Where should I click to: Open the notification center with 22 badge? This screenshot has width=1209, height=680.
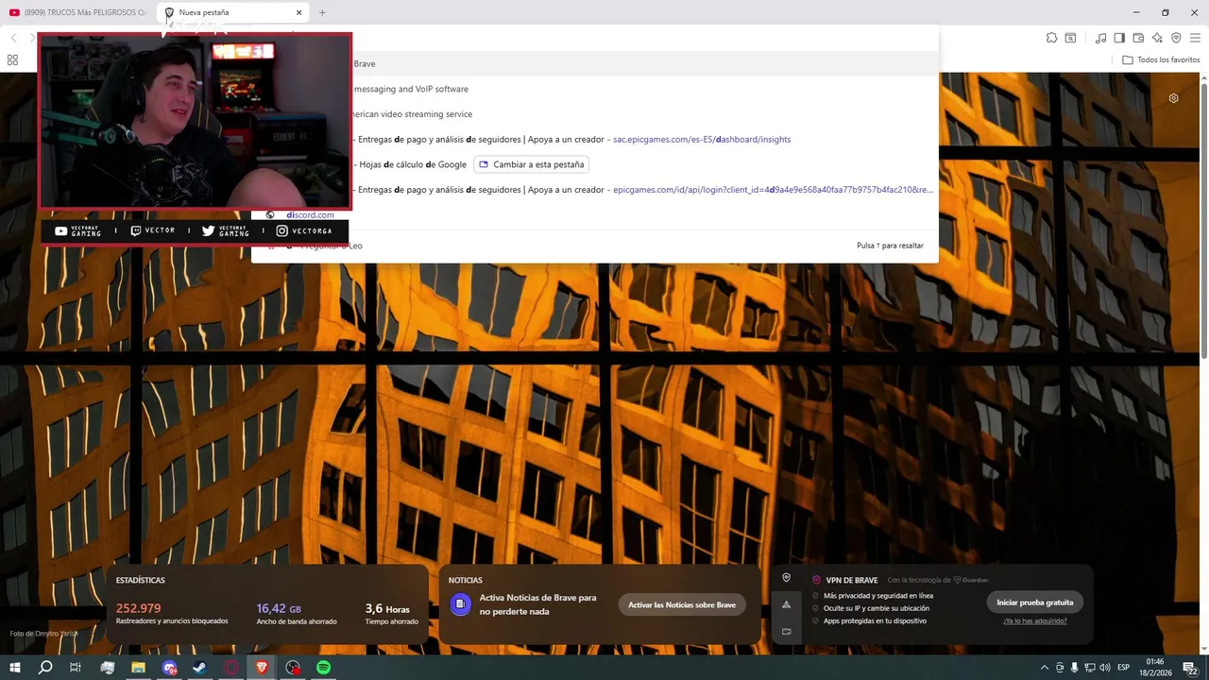tap(1192, 668)
